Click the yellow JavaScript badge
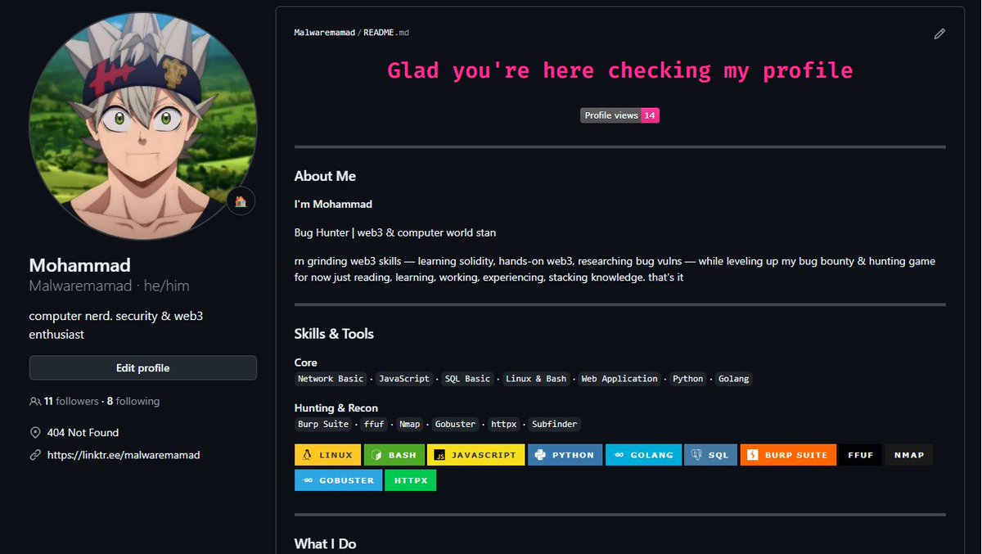This screenshot has width=982, height=554. pos(475,455)
